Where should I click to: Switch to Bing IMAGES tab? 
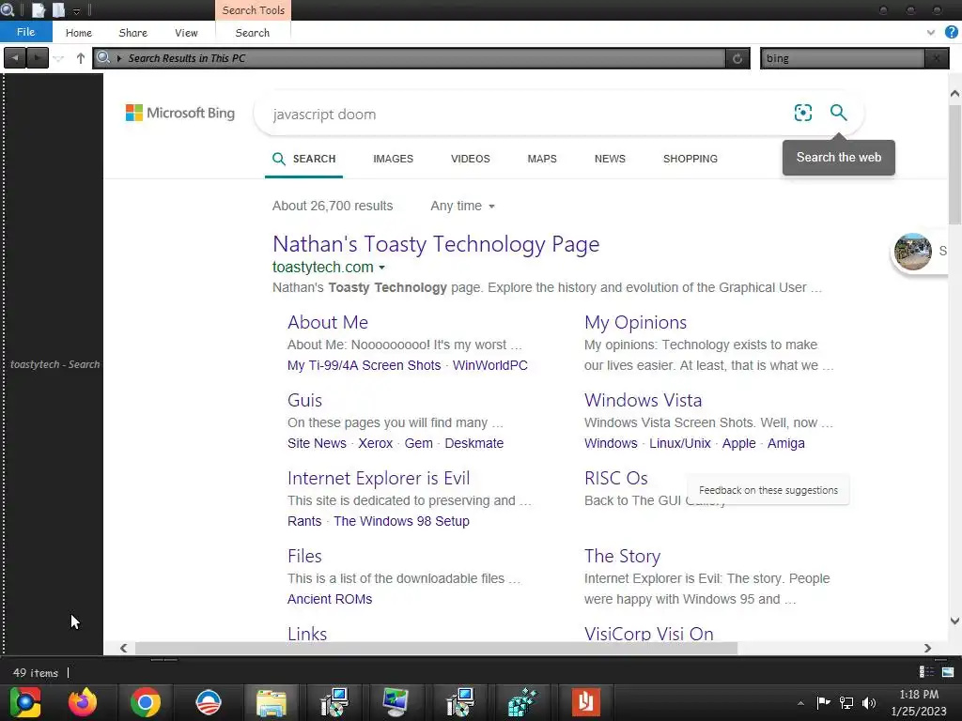[x=394, y=159]
